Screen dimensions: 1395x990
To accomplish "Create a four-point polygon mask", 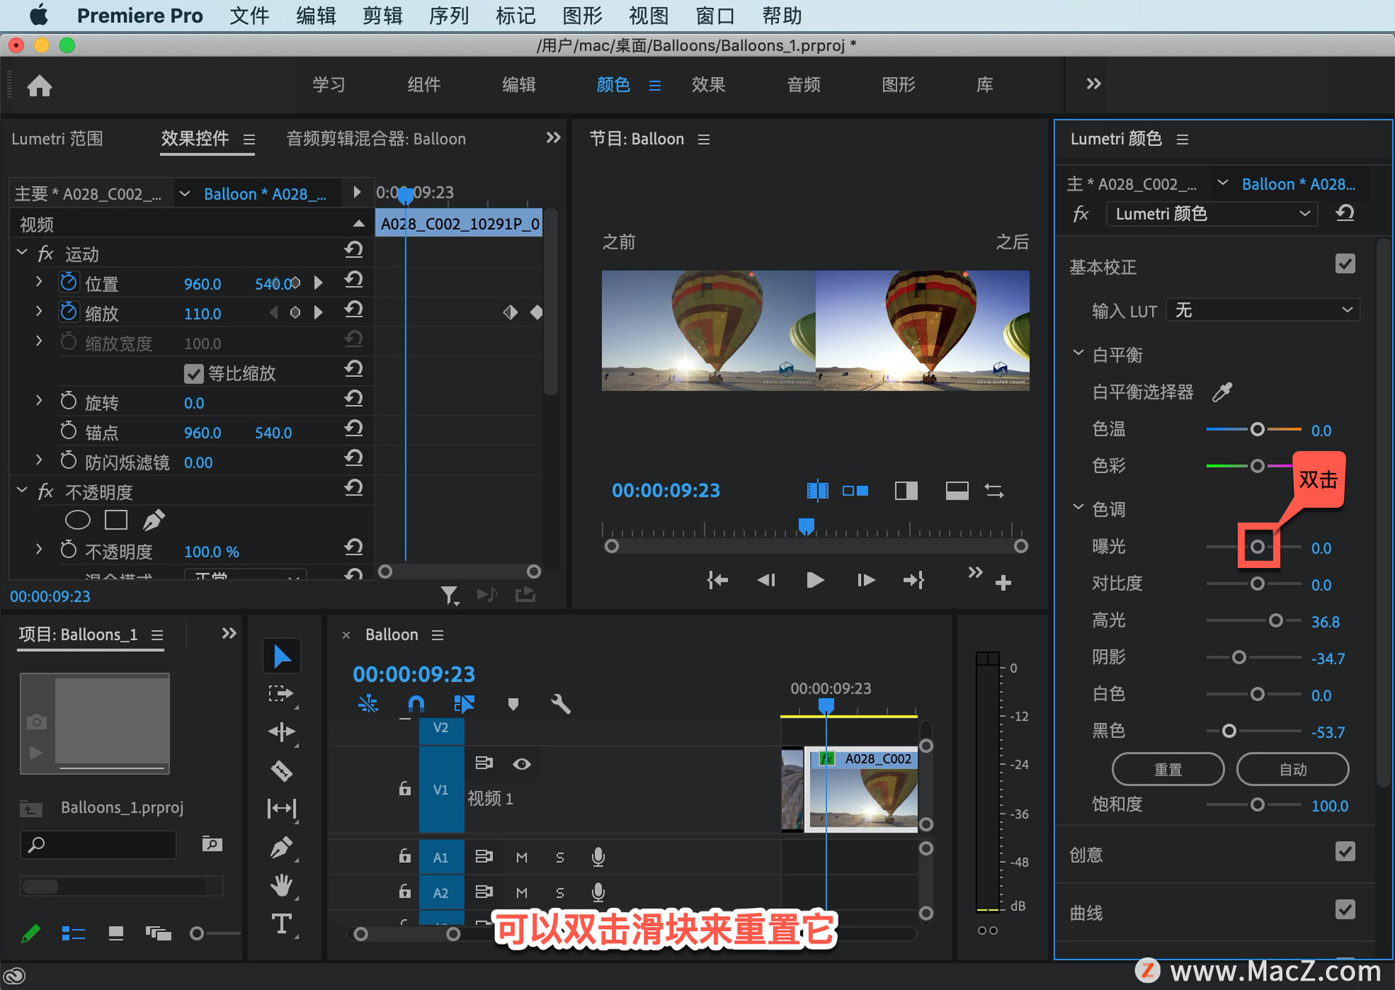I will [116, 520].
